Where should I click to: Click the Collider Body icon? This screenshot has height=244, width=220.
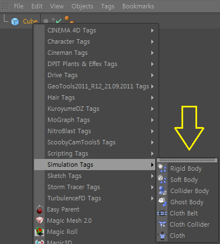[x=162, y=191]
